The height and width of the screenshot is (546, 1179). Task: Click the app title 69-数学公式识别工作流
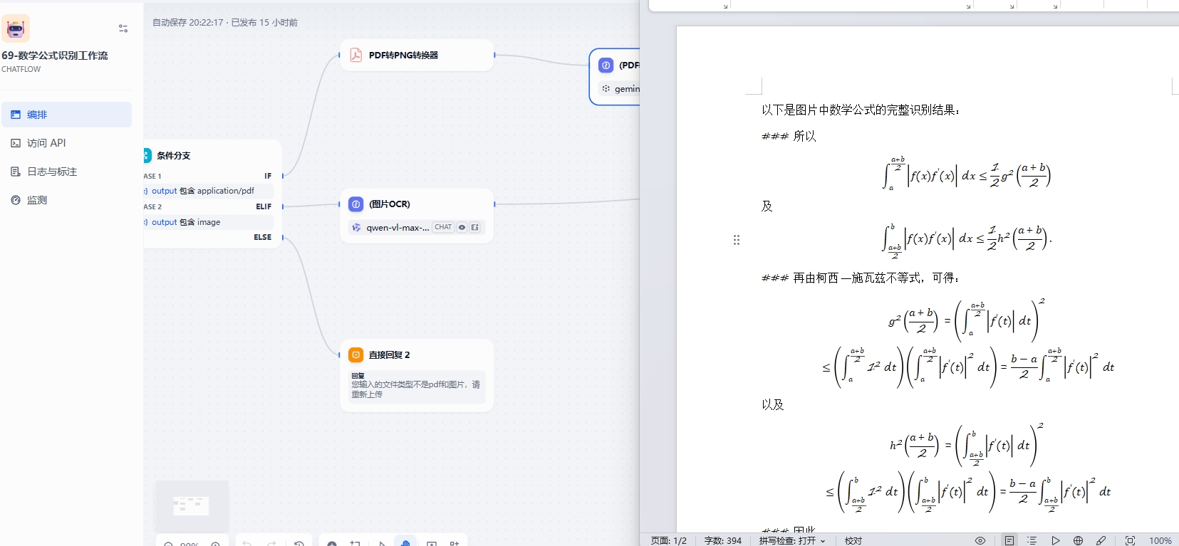pyautogui.click(x=55, y=56)
